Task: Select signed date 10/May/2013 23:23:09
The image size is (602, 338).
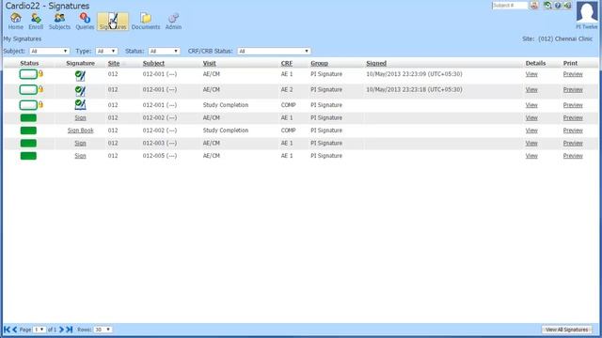Action: 414,74
